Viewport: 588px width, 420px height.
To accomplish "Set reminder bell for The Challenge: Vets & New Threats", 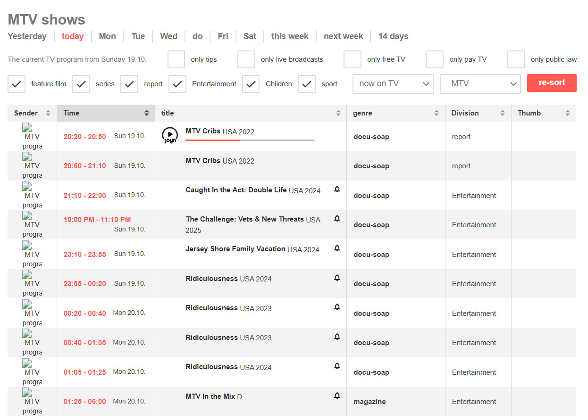I will pyautogui.click(x=337, y=219).
